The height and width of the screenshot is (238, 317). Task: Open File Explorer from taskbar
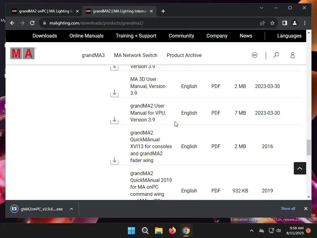159,231
